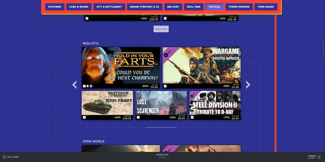Click the Windows icon on the Lost Scavenger card
This screenshot has width=325, height=162.
point(138,117)
